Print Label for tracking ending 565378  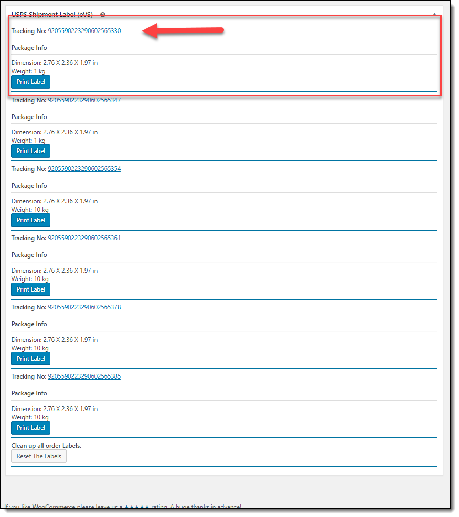tap(31, 359)
